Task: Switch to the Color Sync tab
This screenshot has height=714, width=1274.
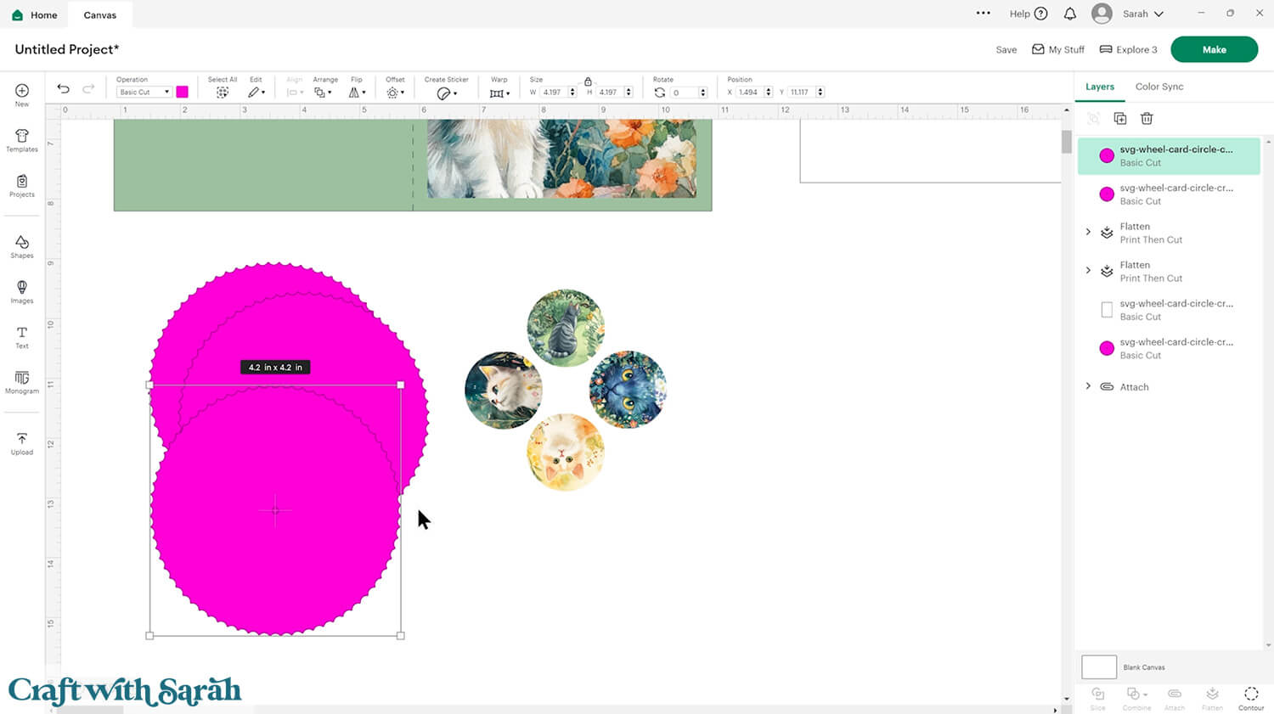Action: pos(1159,87)
